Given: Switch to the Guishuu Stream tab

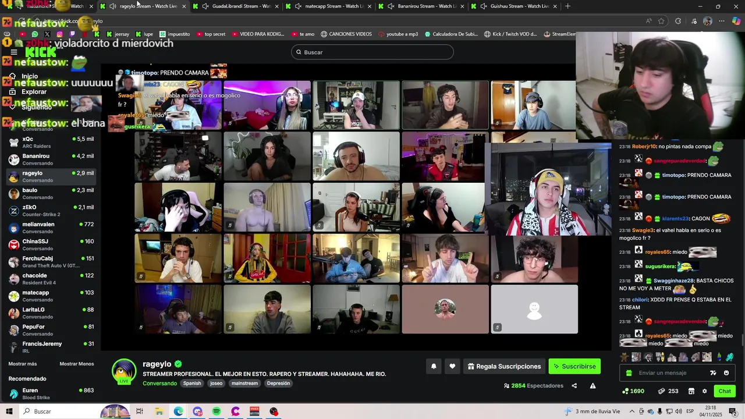Looking at the screenshot, I should tap(515, 6).
